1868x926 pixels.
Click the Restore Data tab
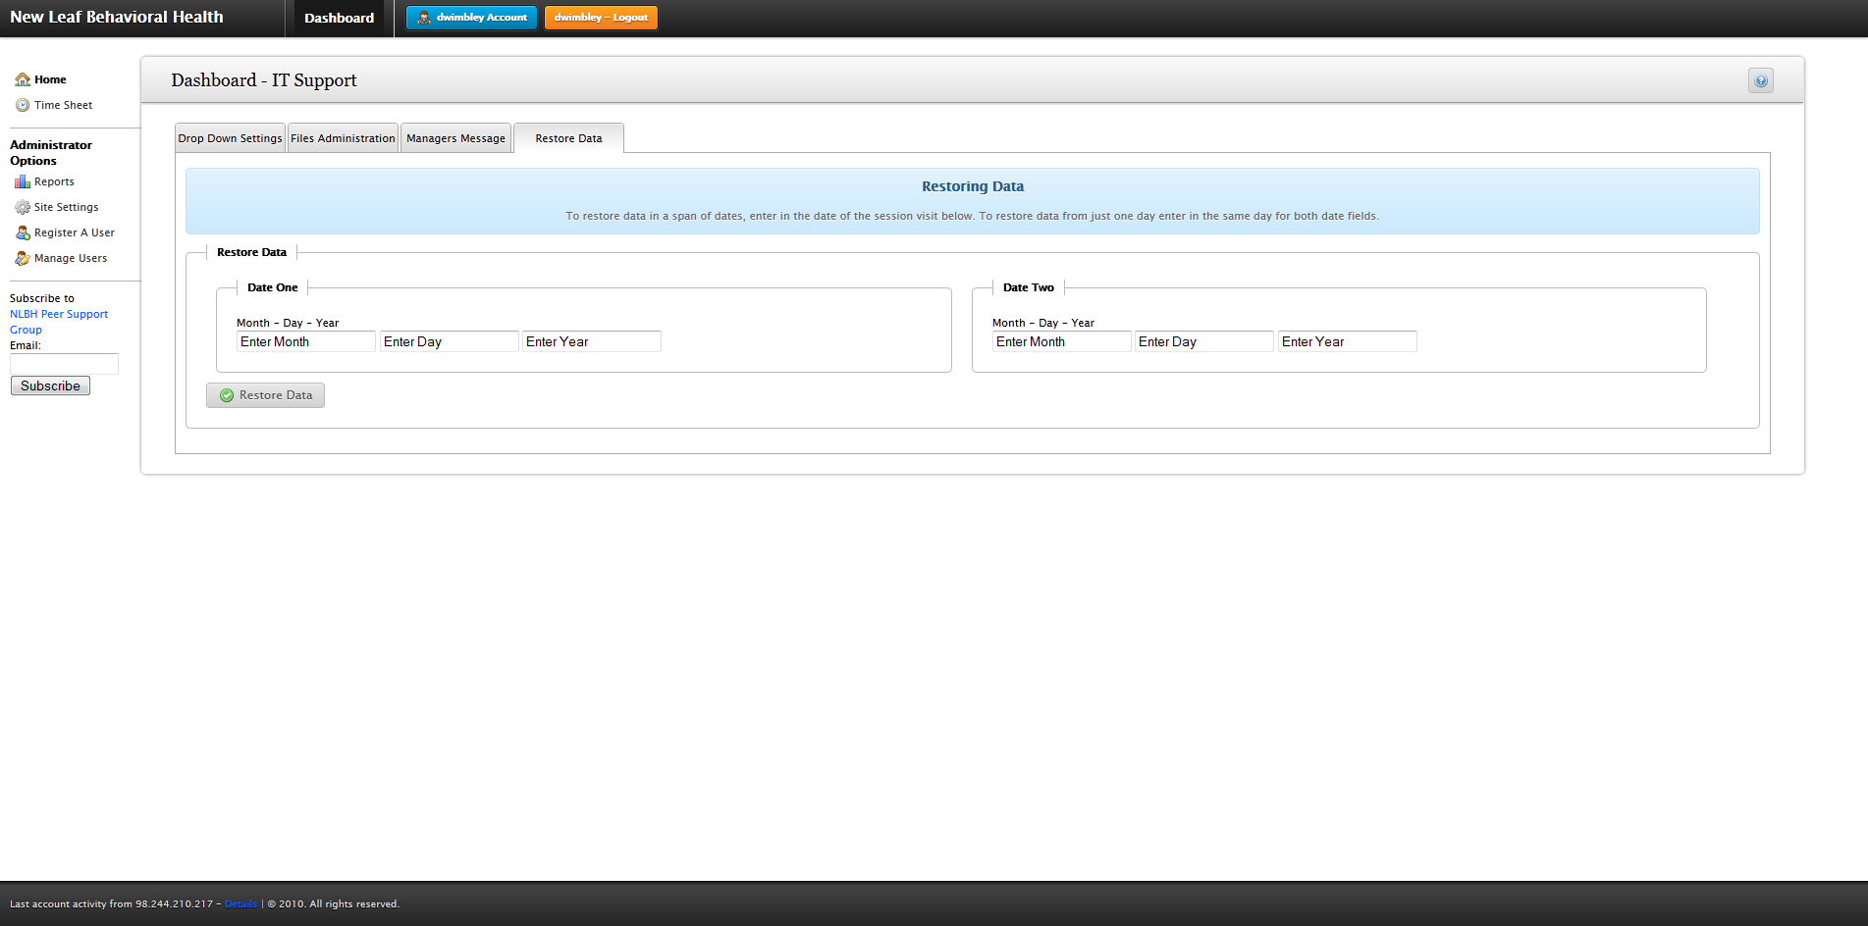pyautogui.click(x=568, y=138)
